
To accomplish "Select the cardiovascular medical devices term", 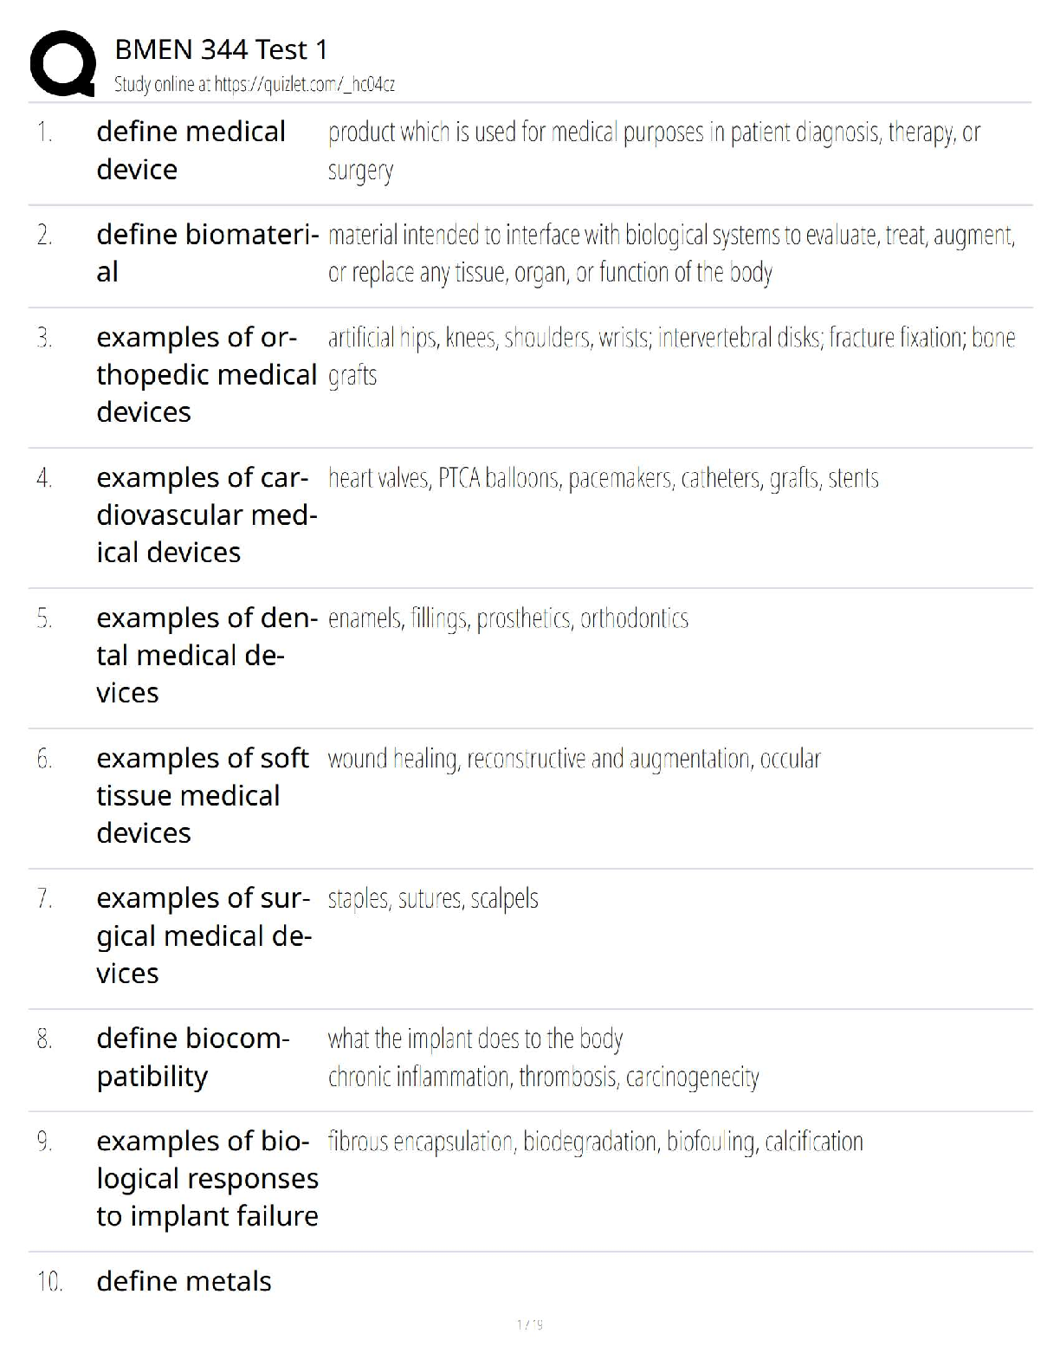I will tap(206, 514).
